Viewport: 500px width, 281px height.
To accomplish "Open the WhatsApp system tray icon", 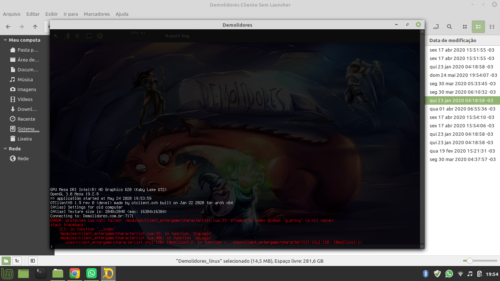I will [449, 274].
